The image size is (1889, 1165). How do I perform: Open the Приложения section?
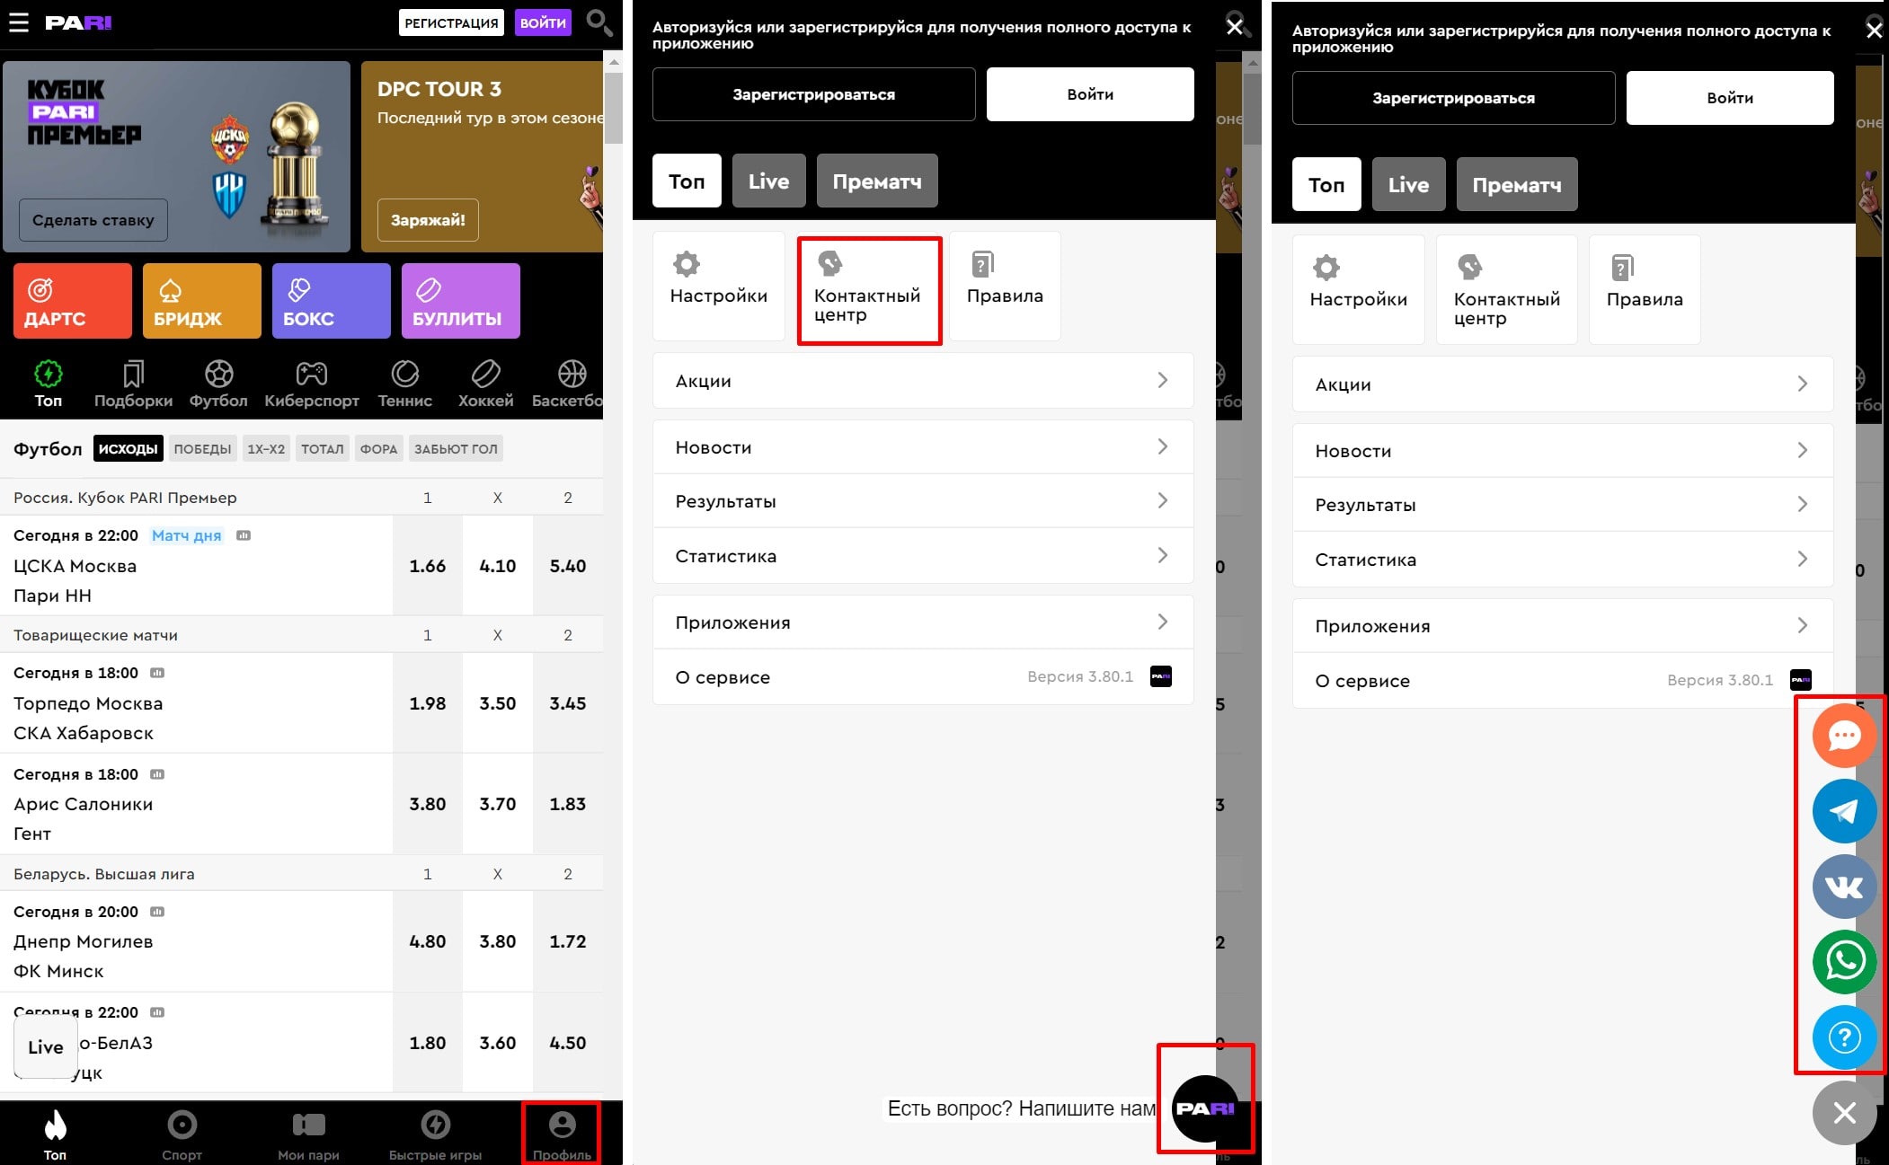[x=923, y=623]
